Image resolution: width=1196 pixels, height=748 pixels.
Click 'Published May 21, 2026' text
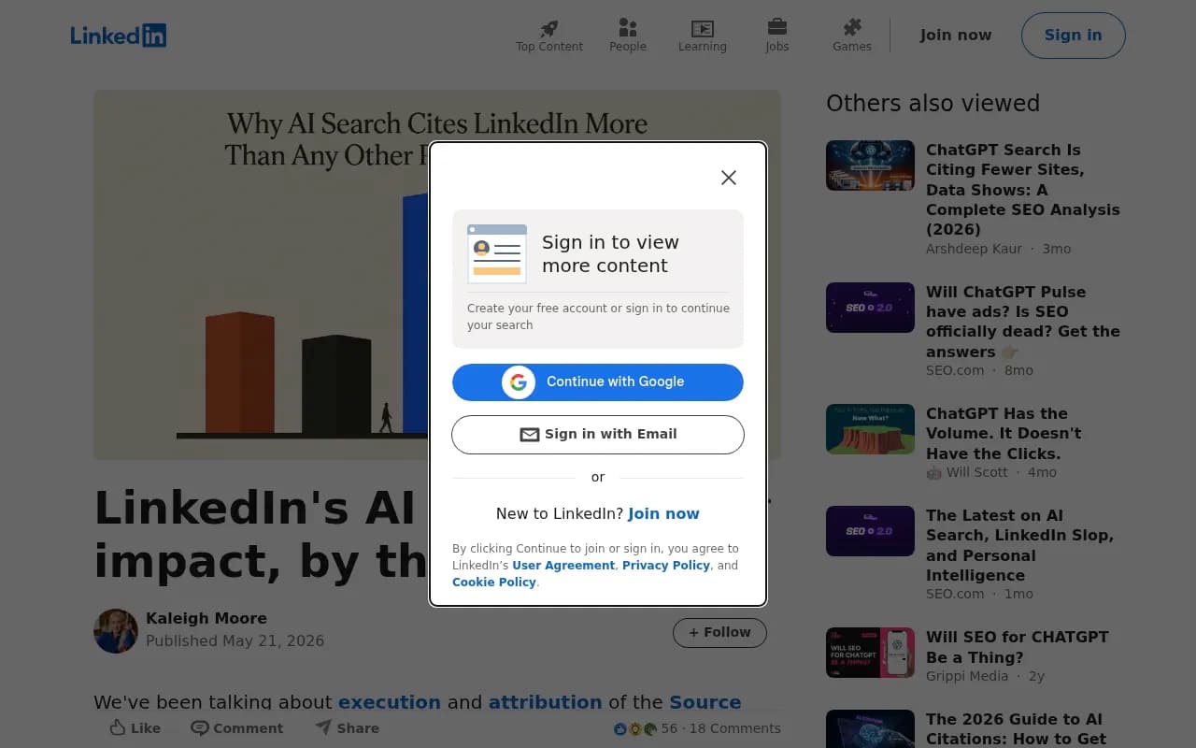[235, 640]
